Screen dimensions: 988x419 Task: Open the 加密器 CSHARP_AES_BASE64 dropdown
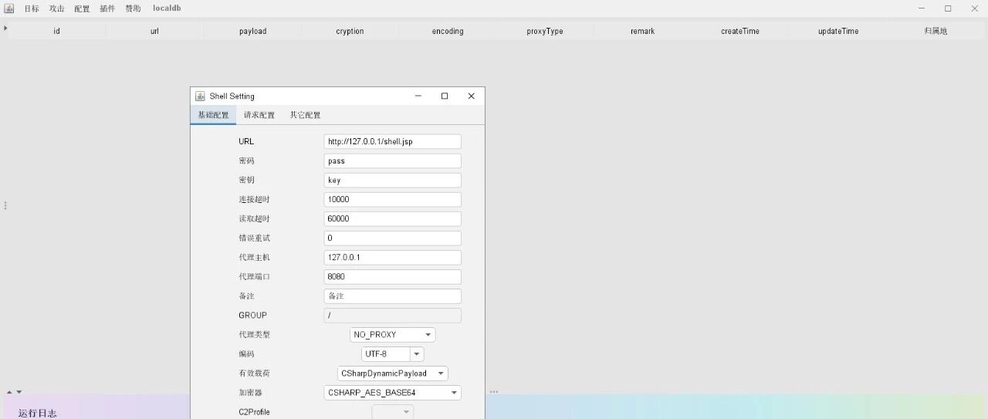[392, 393]
